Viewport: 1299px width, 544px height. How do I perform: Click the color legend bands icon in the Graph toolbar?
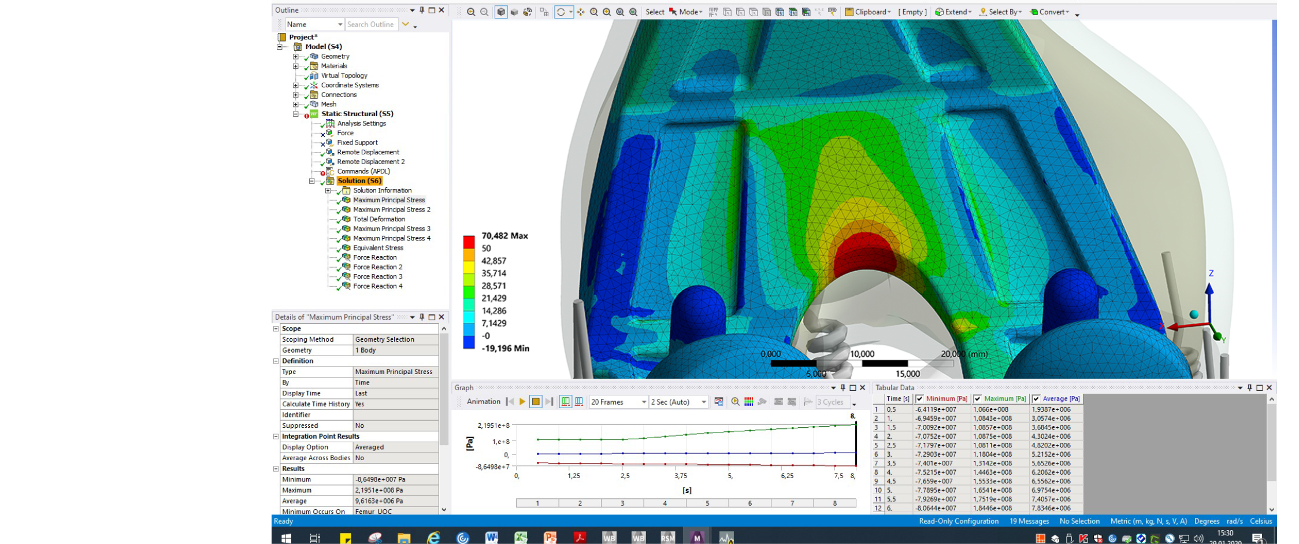(x=748, y=402)
